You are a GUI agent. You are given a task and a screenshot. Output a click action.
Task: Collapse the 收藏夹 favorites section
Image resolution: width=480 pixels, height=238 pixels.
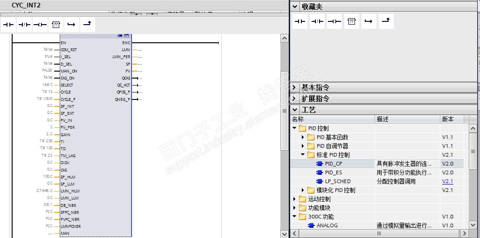[295, 7]
